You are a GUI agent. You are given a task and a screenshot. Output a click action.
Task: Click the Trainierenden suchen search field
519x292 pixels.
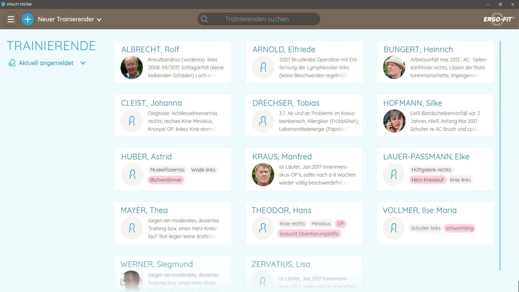pos(259,19)
